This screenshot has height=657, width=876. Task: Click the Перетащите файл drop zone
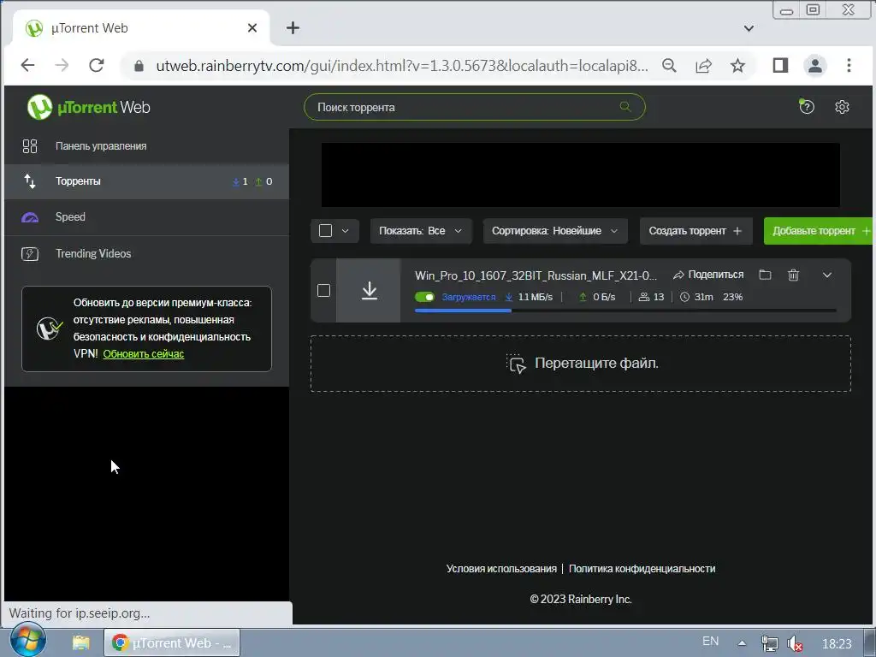pos(581,364)
